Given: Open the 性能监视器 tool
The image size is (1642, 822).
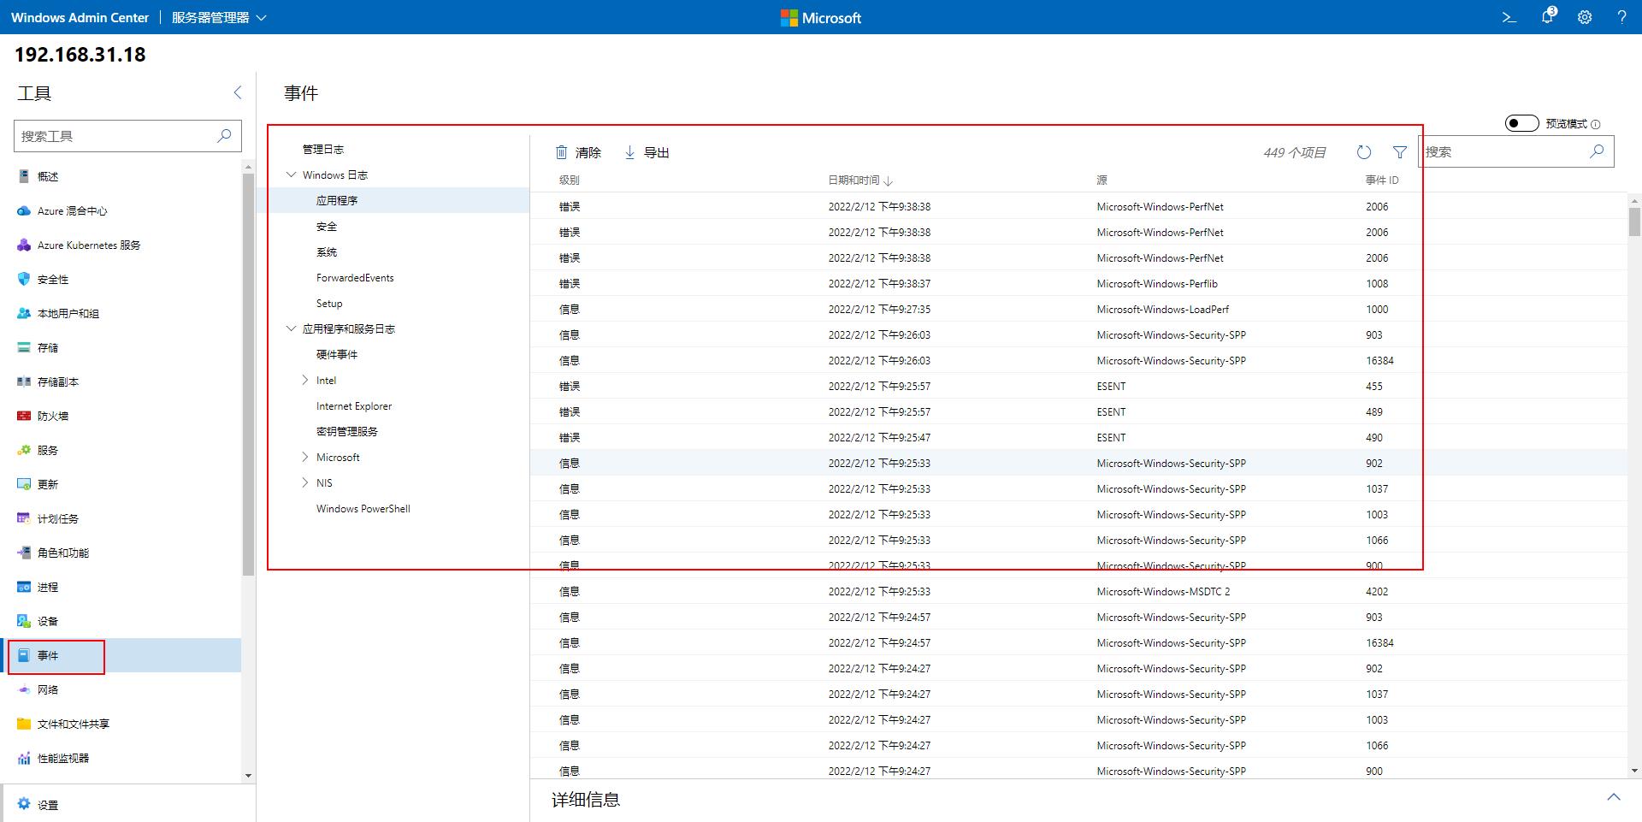Looking at the screenshot, I should pos(121,758).
